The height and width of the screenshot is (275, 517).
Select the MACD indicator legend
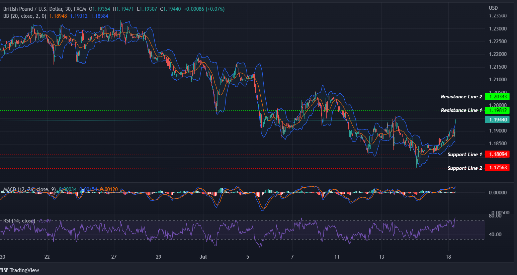(x=29, y=189)
